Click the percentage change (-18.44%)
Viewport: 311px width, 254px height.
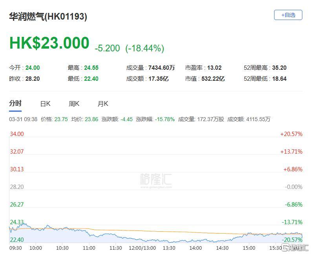point(145,48)
